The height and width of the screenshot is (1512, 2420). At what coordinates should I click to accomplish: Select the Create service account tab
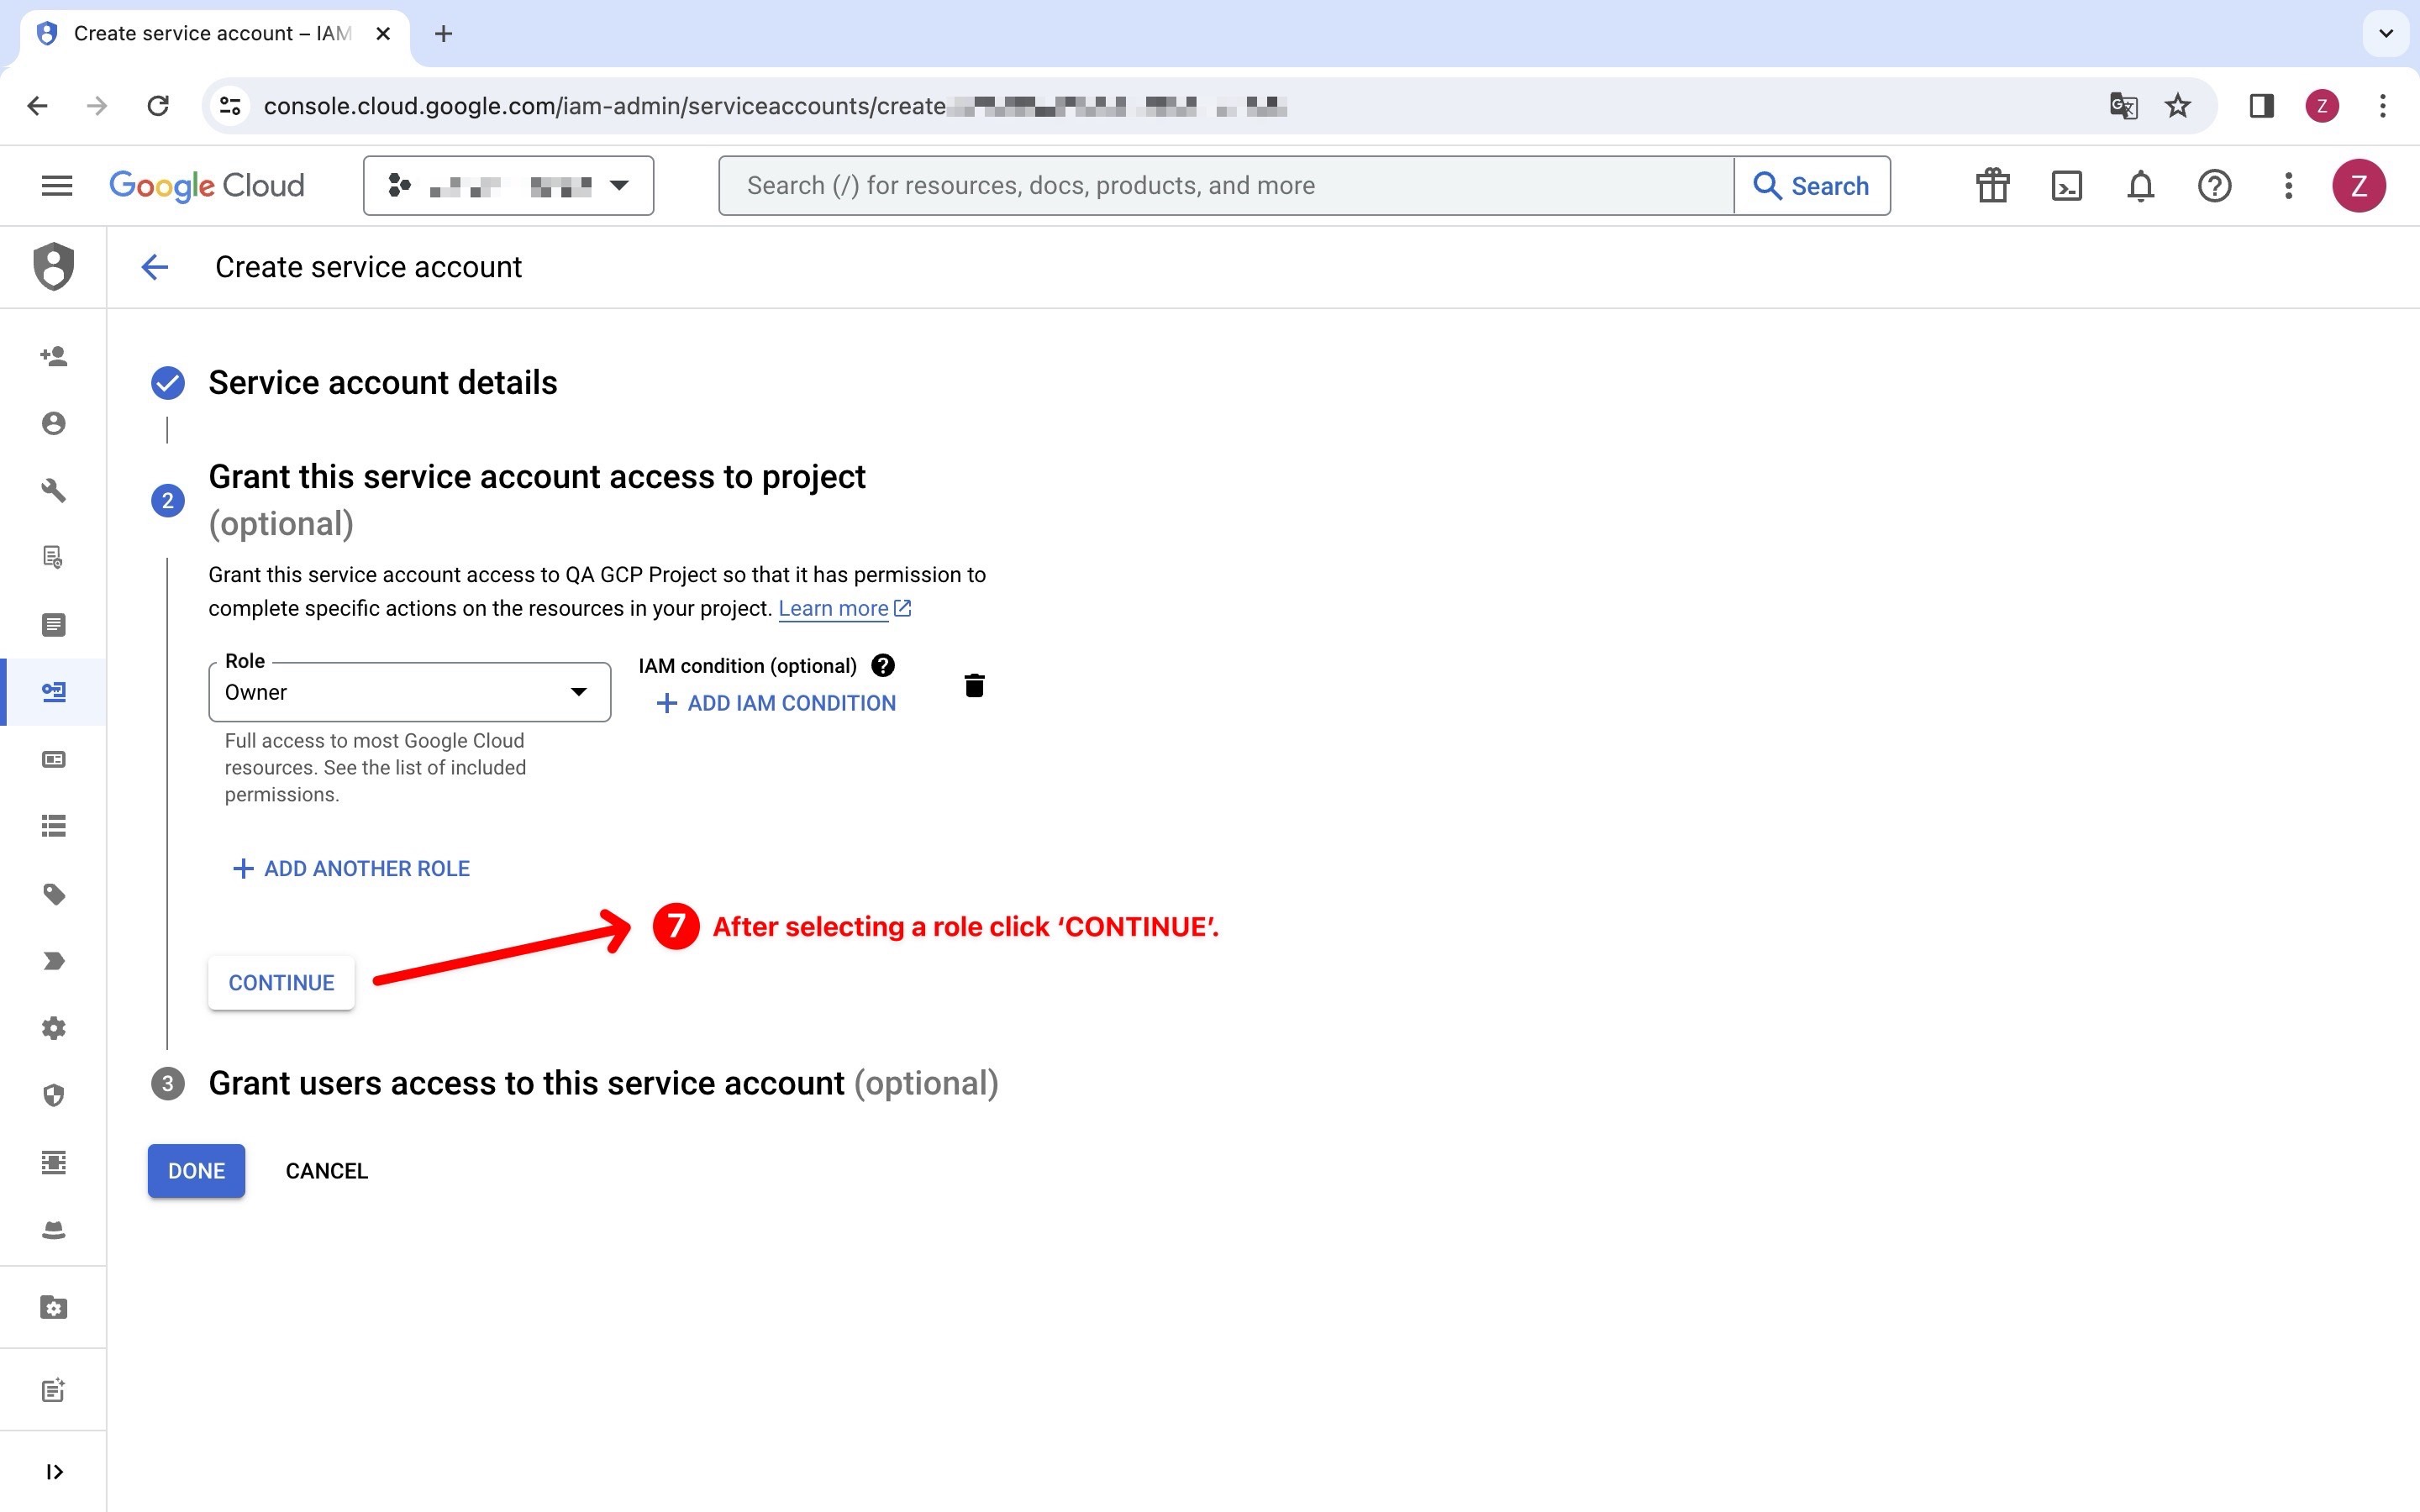click(x=213, y=34)
